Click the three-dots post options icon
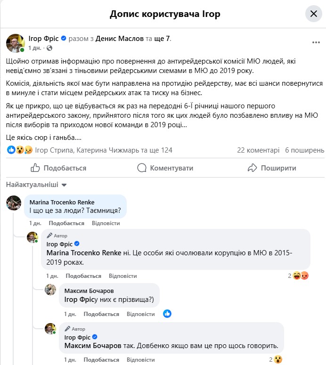 pyautogui.click(x=316, y=42)
